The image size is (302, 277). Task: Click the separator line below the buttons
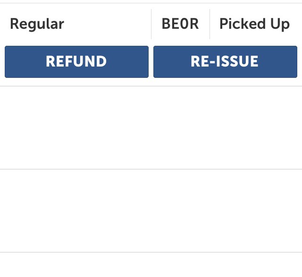[151, 86]
